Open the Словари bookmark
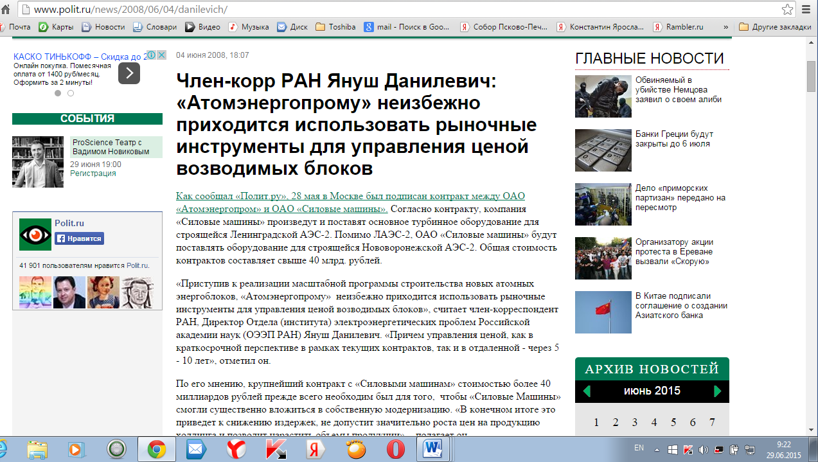Screen dimensions: 818x462 click(x=155, y=27)
